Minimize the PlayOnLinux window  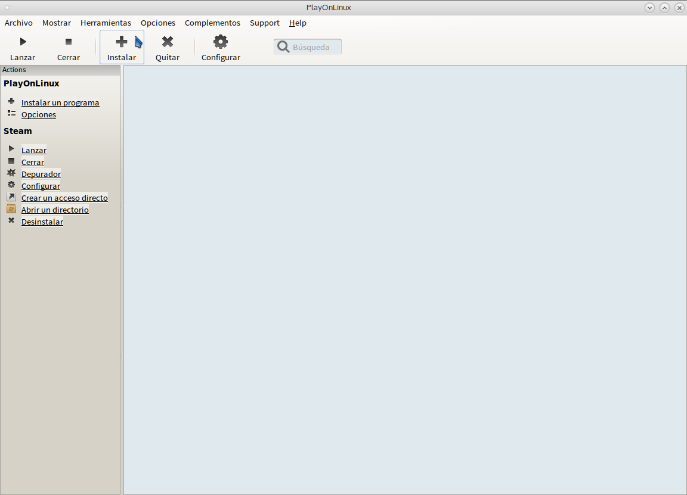pos(650,7)
